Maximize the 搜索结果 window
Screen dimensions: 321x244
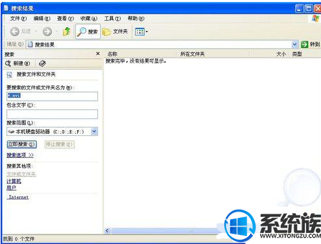click(x=309, y=8)
